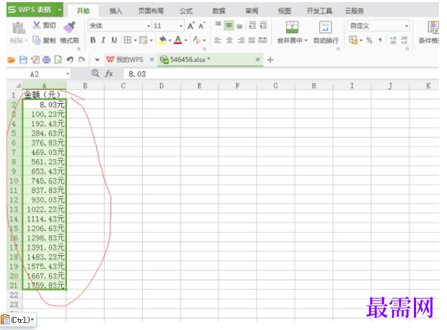
Task: Click the thousands separator comma icon
Action: pyautogui.click(x=380, y=40)
